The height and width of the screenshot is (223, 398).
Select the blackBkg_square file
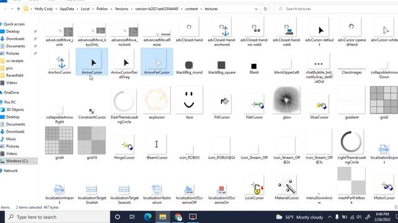coord(222,67)
